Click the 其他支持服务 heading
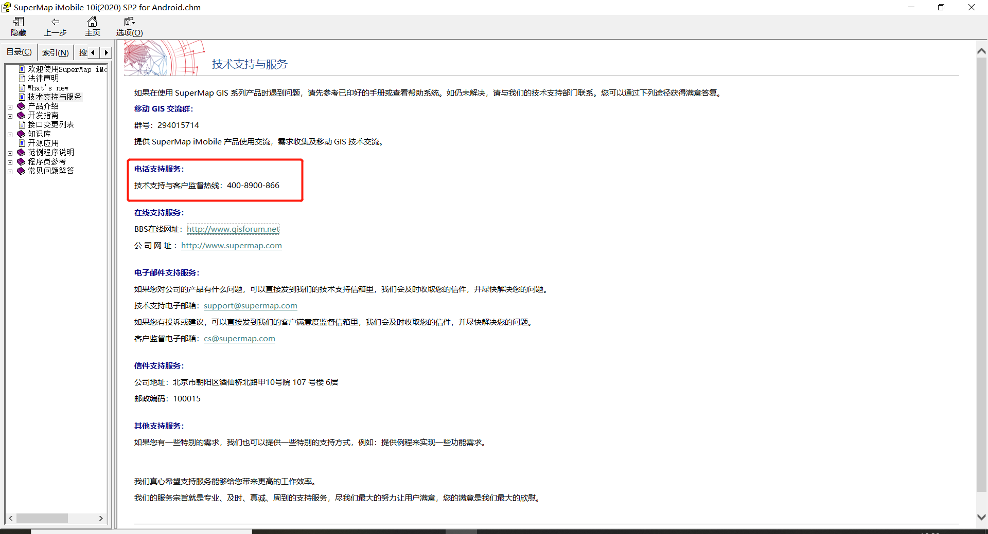Viewport: 988px width, 534px height. tap(159, 426)
